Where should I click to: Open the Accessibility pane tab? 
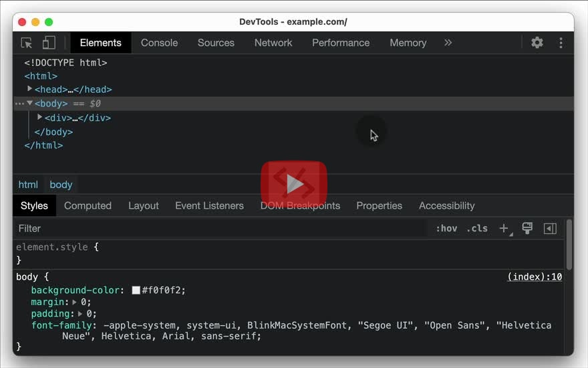tap(446, 206)
